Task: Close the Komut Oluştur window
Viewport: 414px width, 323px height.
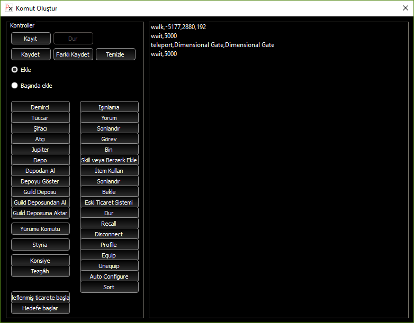Action: [405, 8]
